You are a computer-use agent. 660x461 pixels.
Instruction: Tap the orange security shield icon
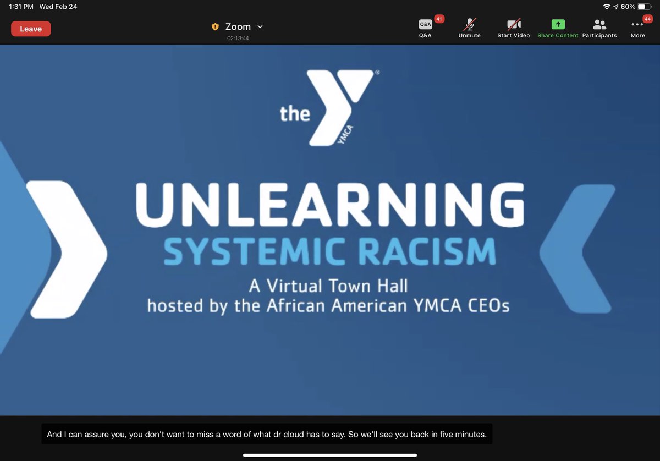click(216, 26)
